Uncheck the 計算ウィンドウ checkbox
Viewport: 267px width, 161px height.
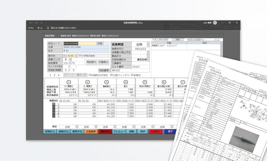coord(112,75)
